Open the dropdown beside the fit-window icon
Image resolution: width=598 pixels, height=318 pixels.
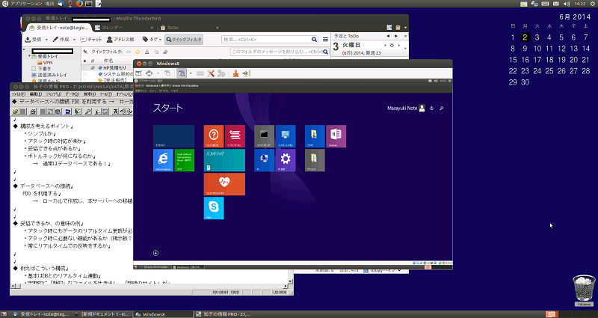point(158,73)
